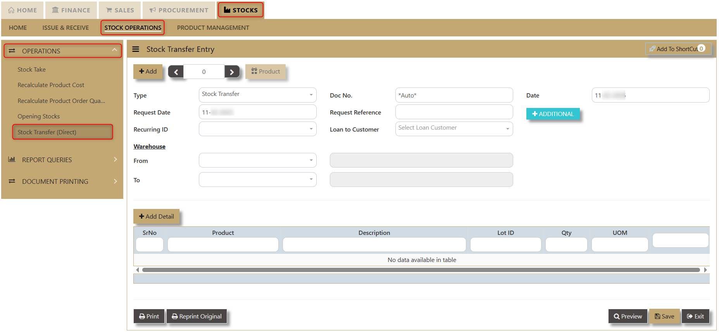
Task: Open the Type dropdown
Action: (257, 95)
